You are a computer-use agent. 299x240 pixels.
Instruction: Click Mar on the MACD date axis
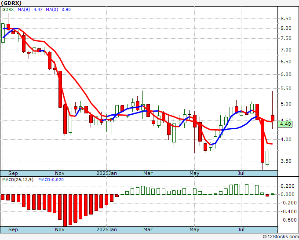148,229
